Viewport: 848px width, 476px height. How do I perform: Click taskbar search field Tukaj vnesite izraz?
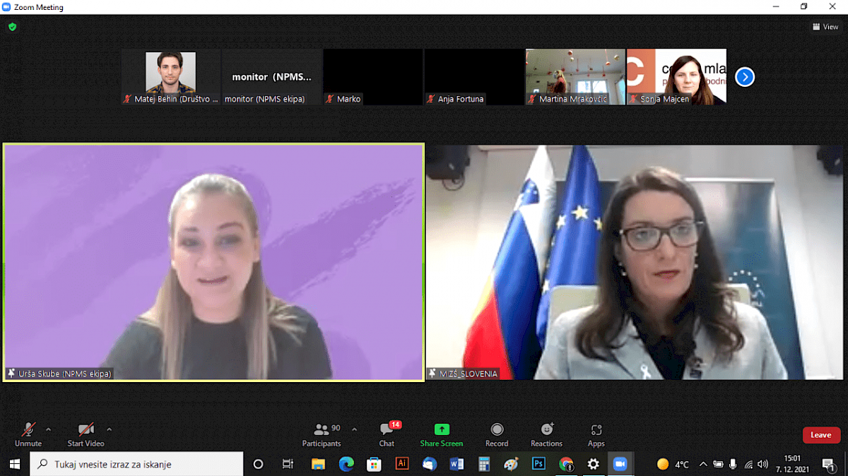tap(136, 464)
